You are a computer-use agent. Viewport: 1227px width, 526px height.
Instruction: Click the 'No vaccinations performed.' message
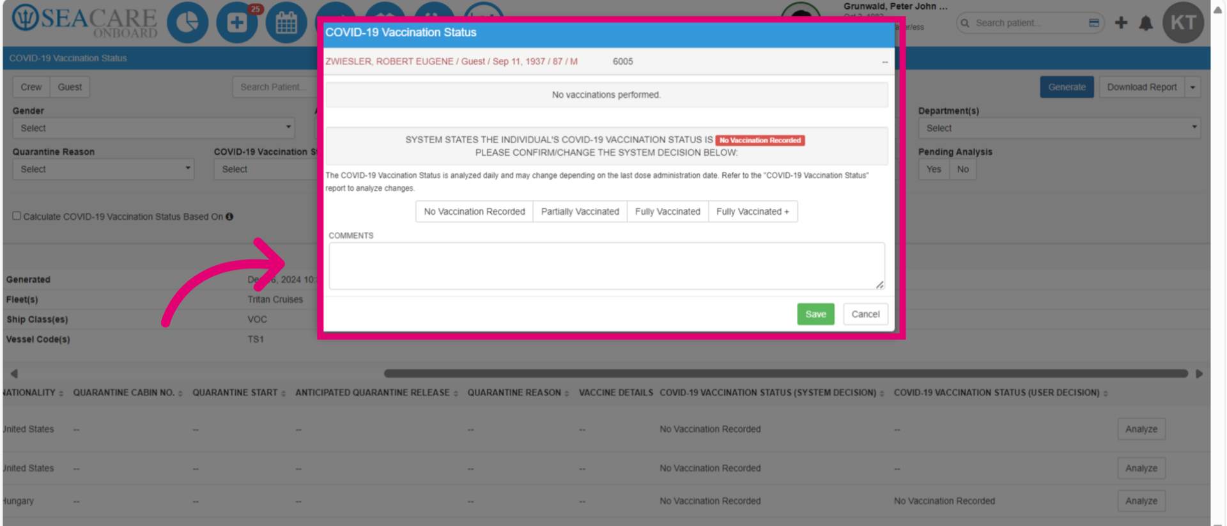pyautogui.click(x=606, y=95)
